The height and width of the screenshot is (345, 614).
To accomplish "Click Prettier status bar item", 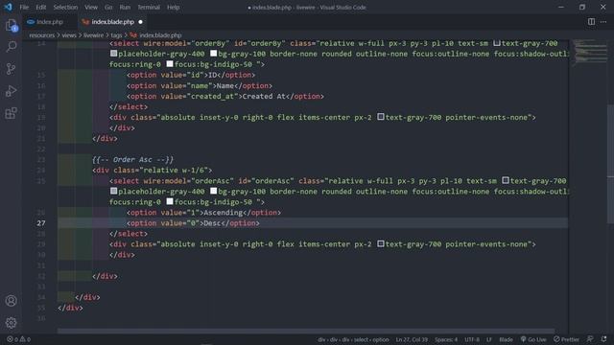I will click(566, 339).
